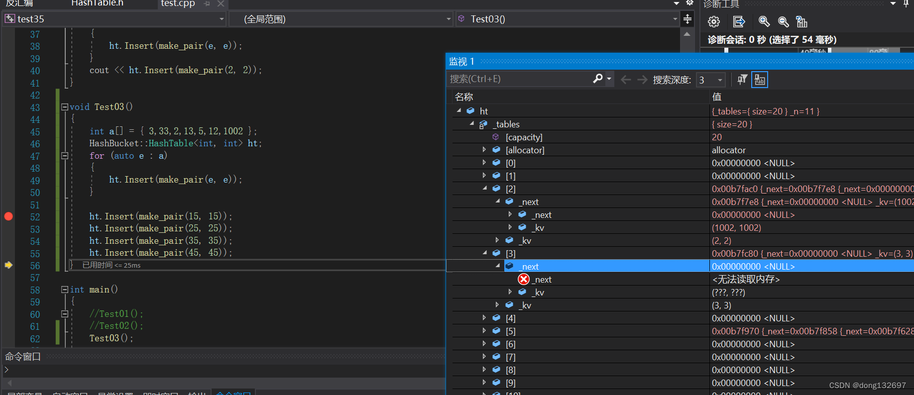This screenshot has height=395, width=914.
Task: Click the _tables member icon
Action: pos(483,124)
